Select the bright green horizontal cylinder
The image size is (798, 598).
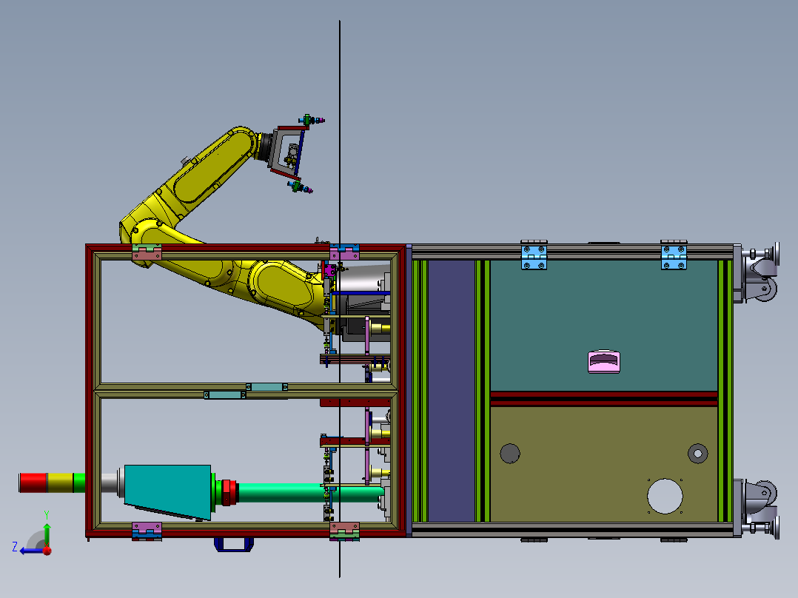(310, 493)
